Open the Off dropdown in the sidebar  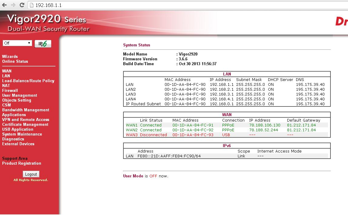pyautogui.click(x=17, y=43)
